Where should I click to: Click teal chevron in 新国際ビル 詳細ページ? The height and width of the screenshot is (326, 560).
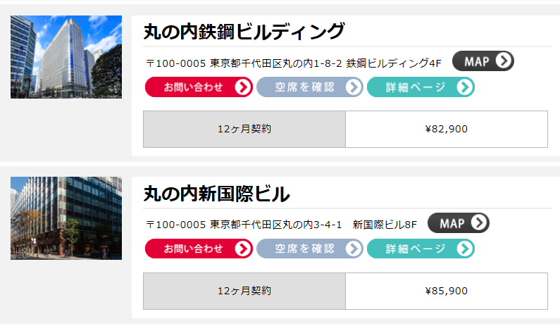pyautogui.click(x=465, y=249)
